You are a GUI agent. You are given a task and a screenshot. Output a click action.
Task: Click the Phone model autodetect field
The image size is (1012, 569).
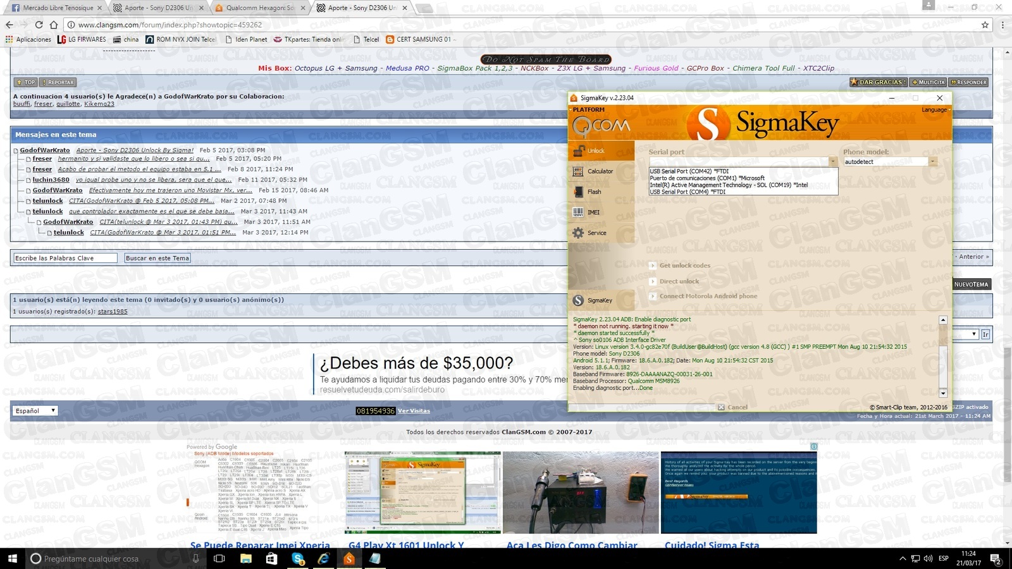coord(885,162)
